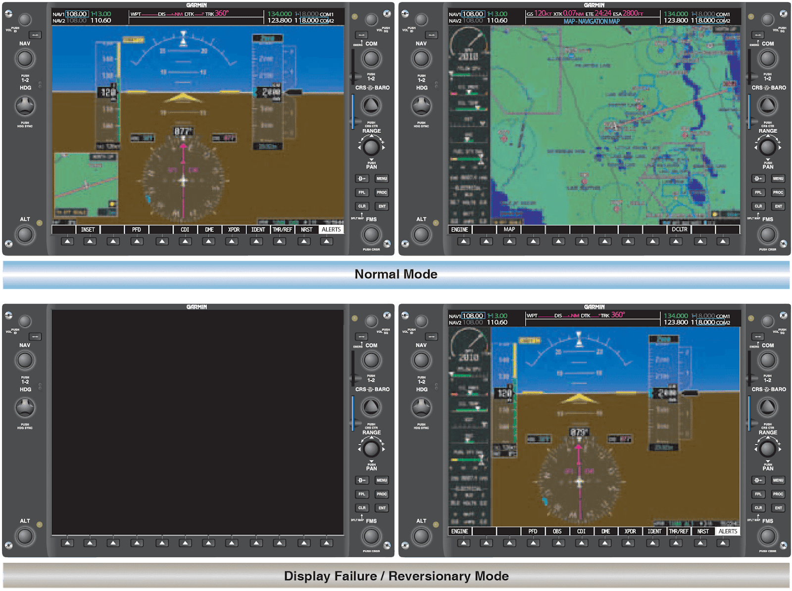Click arrow key beneath OBS on reversionary display

click(558, 543)
